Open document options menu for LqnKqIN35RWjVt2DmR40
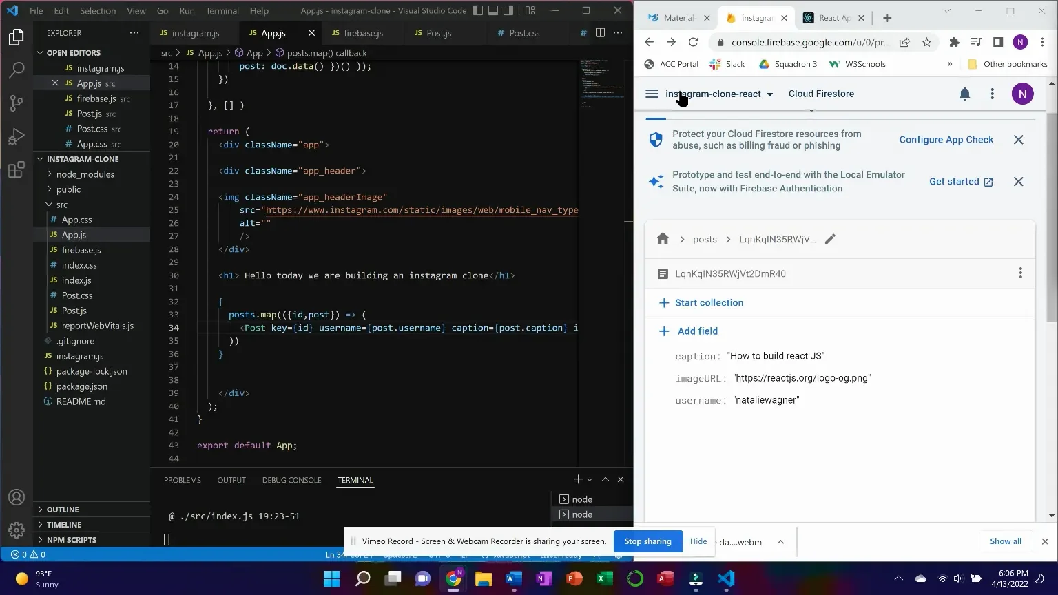Image resolution: width=1058 pixels, height=595 pixels. tap(1021, 273)
